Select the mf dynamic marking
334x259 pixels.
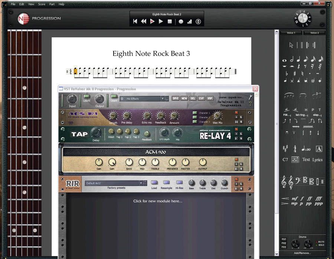pos(295,198)
